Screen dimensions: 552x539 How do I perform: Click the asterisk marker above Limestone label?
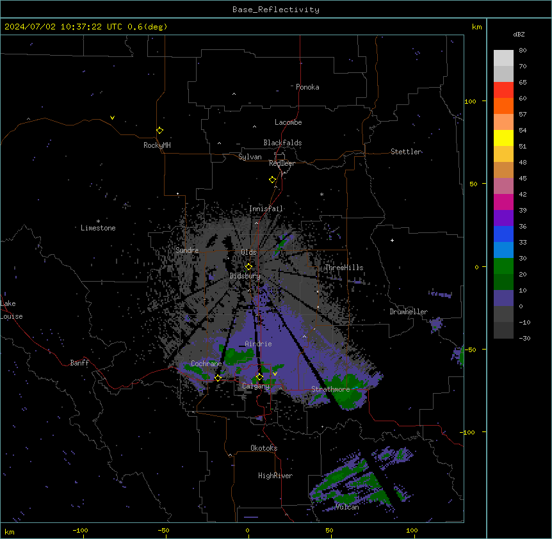tap(98, 221)
